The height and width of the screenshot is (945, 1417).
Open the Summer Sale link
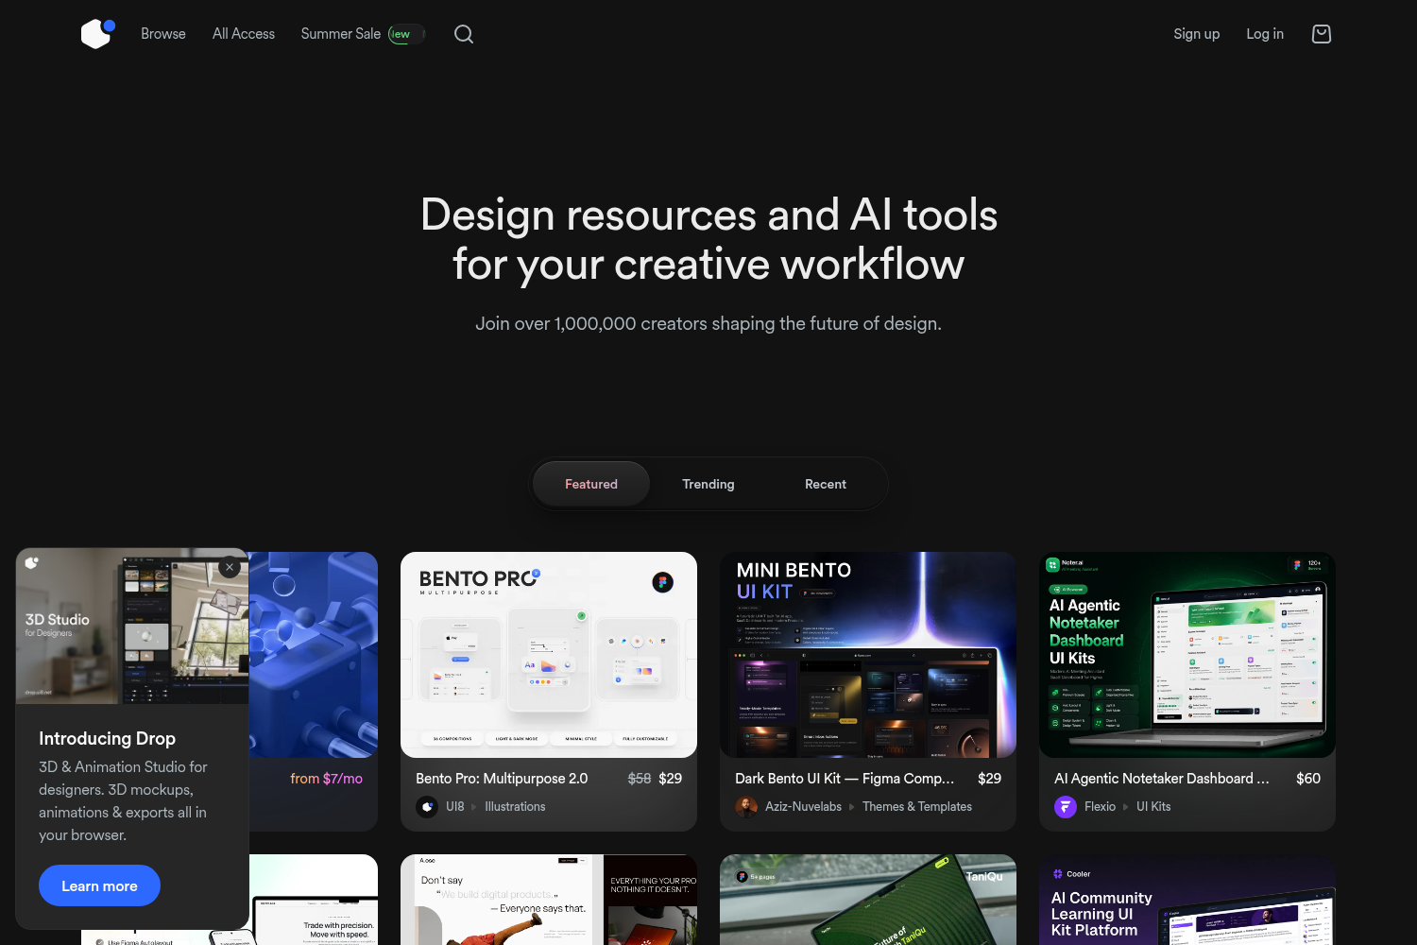[341, 34]
